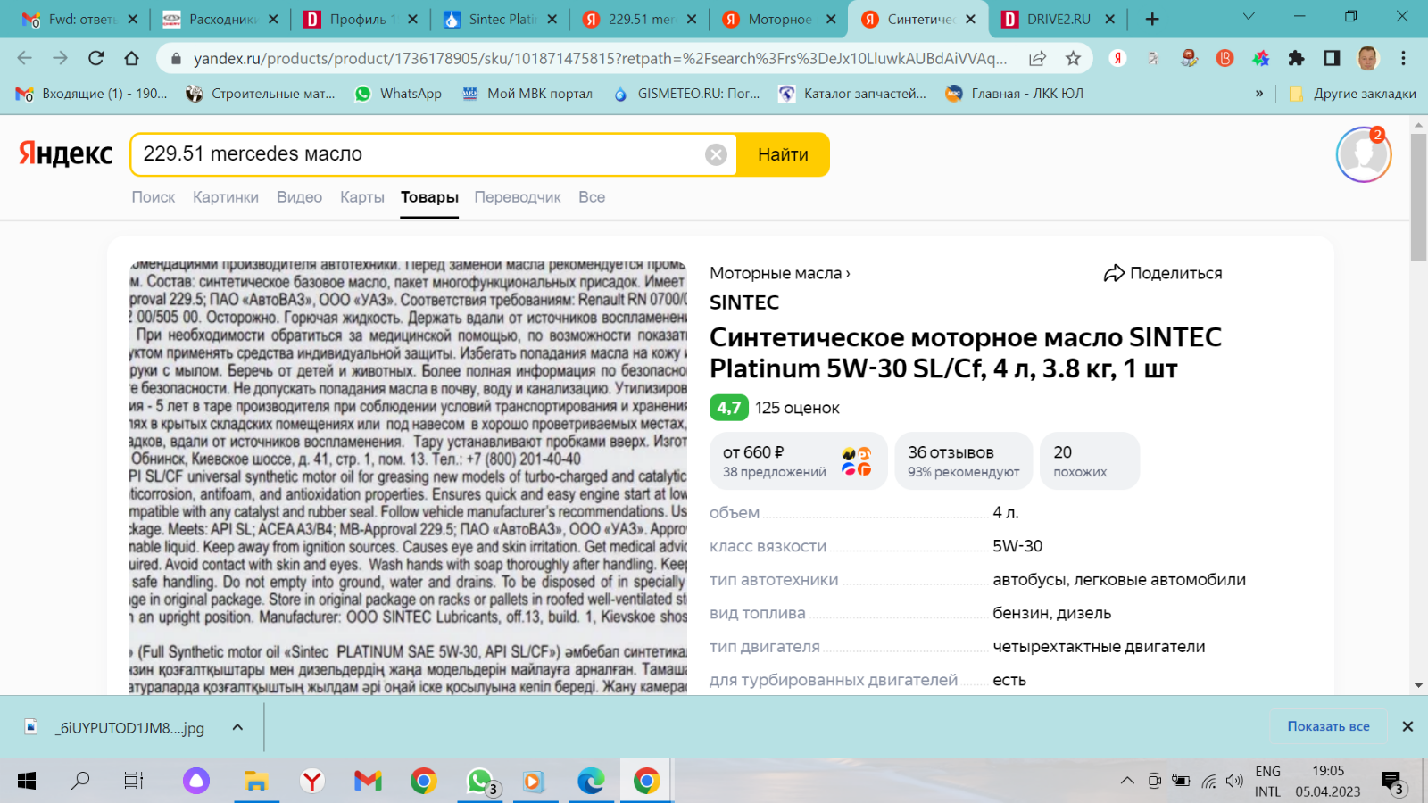Expand options for downloaded jpg file
This screenshot has height=803, width=1428.
(x=237, y=727)
